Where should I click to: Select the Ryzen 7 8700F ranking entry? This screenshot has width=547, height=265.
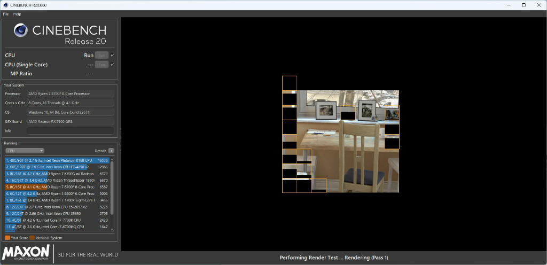click(57, 187)
